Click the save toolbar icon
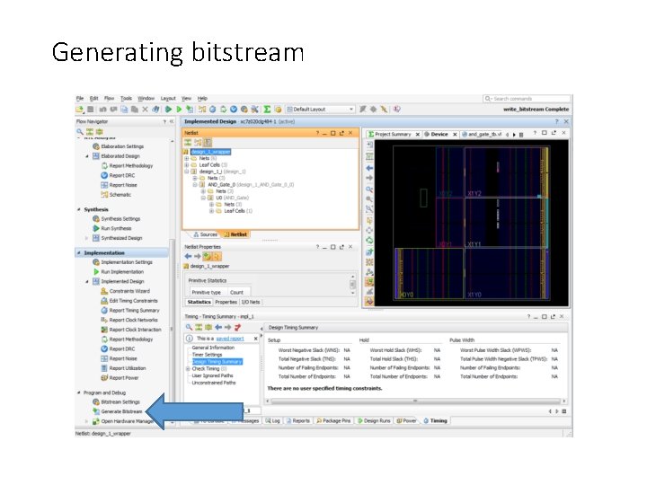647x485 pixels. tap(91, 110)
